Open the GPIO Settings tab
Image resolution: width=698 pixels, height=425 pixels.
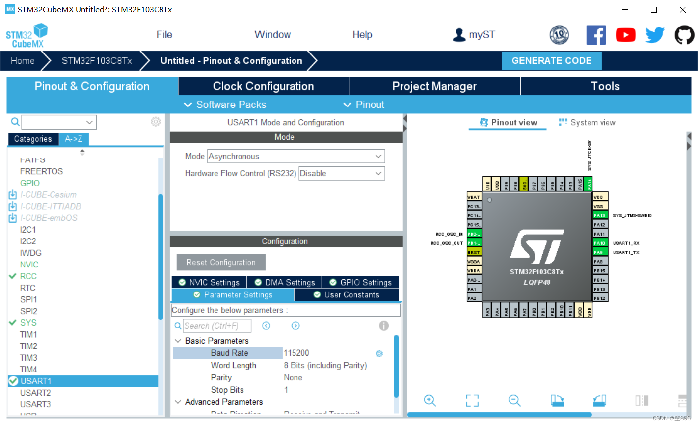(x=360, y=282)
